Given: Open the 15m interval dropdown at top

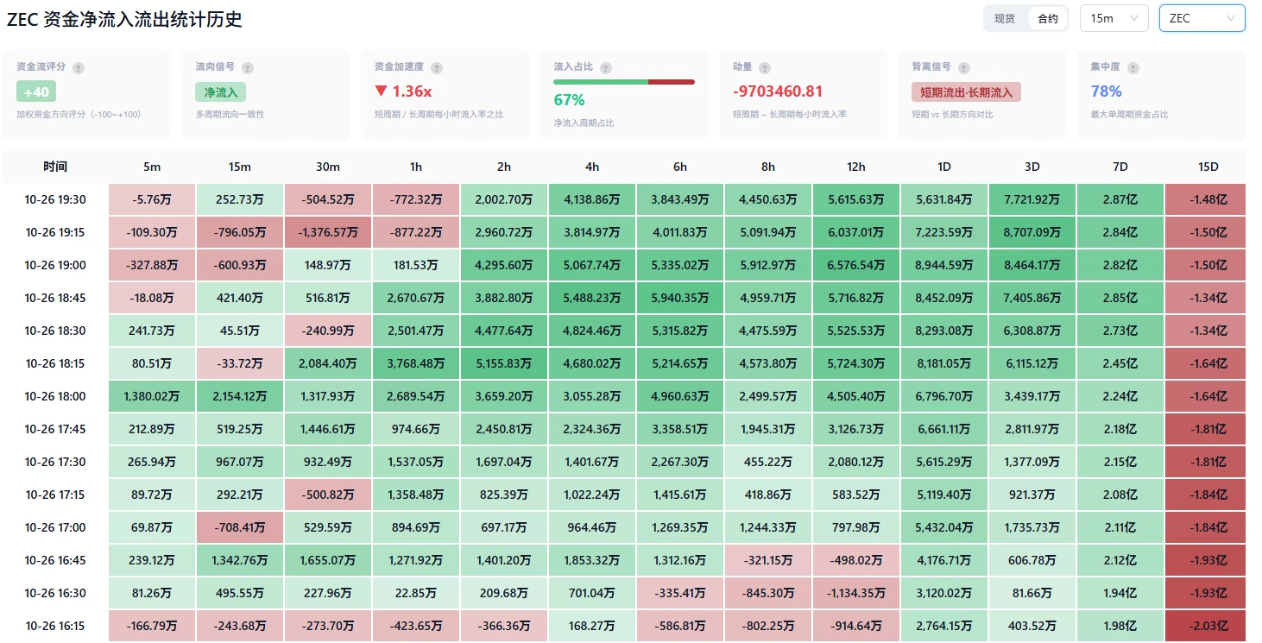Looking at the screenshot, I should click(1114, 18).
